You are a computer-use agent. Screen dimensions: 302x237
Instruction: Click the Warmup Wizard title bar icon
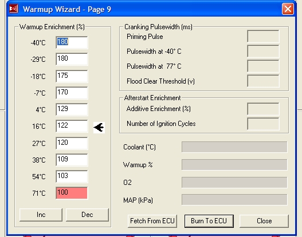pos(14,9)
